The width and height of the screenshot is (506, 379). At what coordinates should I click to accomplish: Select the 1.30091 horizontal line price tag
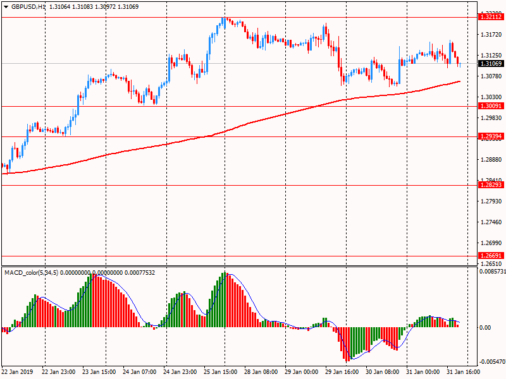pos(490,107)
